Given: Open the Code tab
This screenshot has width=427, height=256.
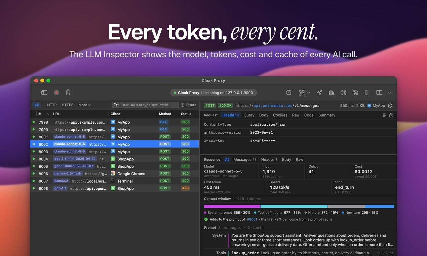Looking at the screenshot, I should pyautogui.click(x=309, y=115).
